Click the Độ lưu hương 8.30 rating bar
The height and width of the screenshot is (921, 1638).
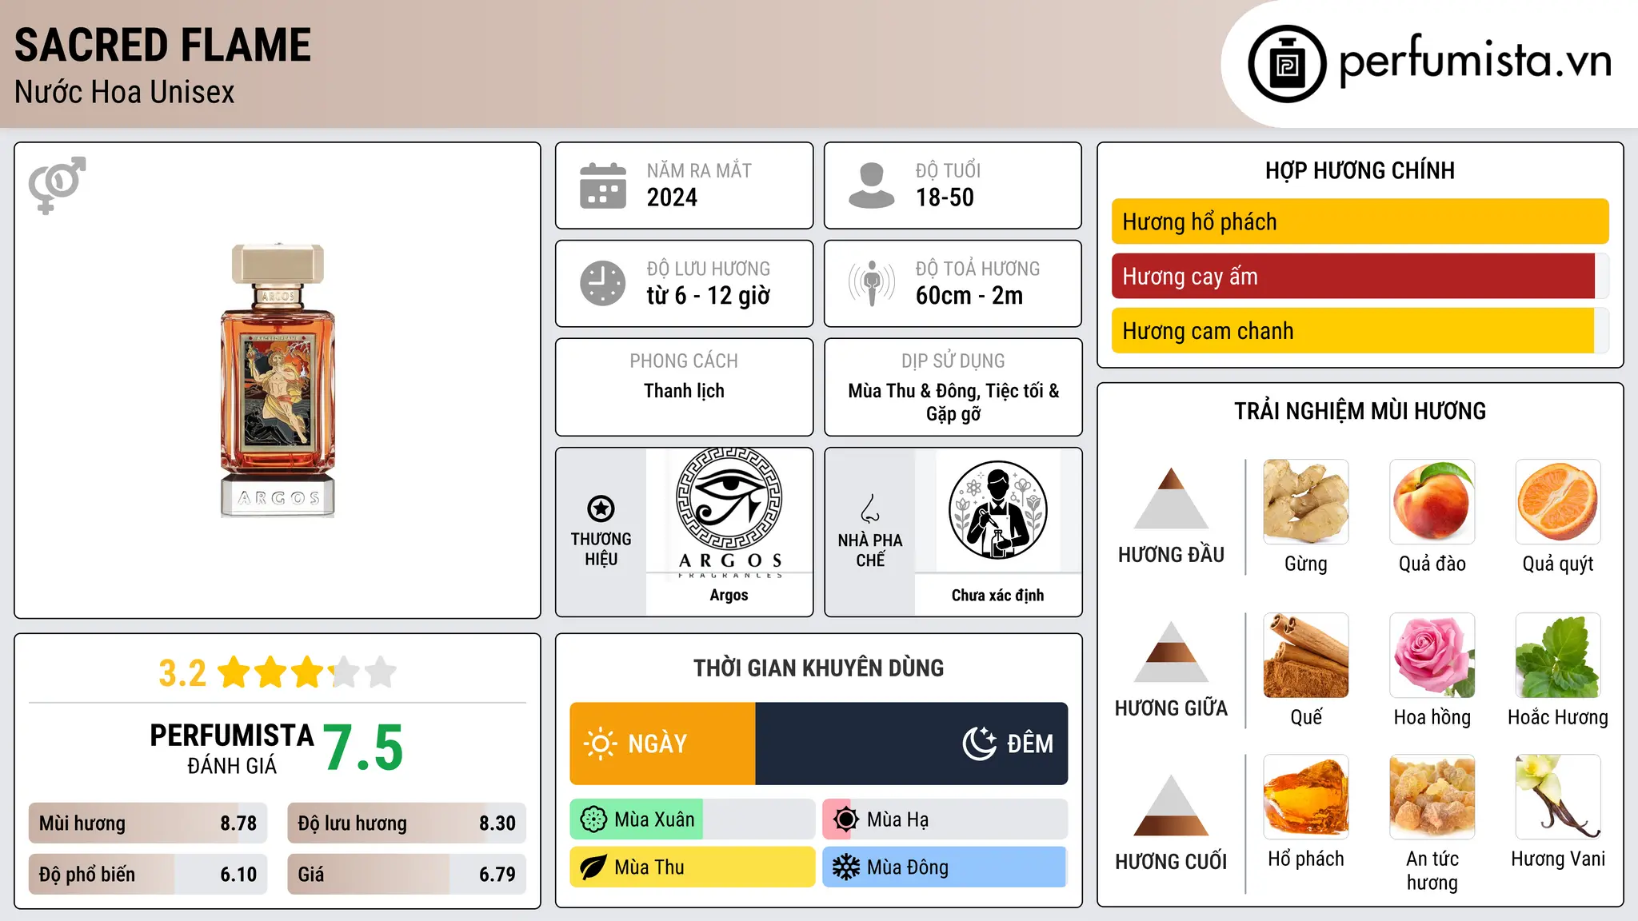pos(407,823)
